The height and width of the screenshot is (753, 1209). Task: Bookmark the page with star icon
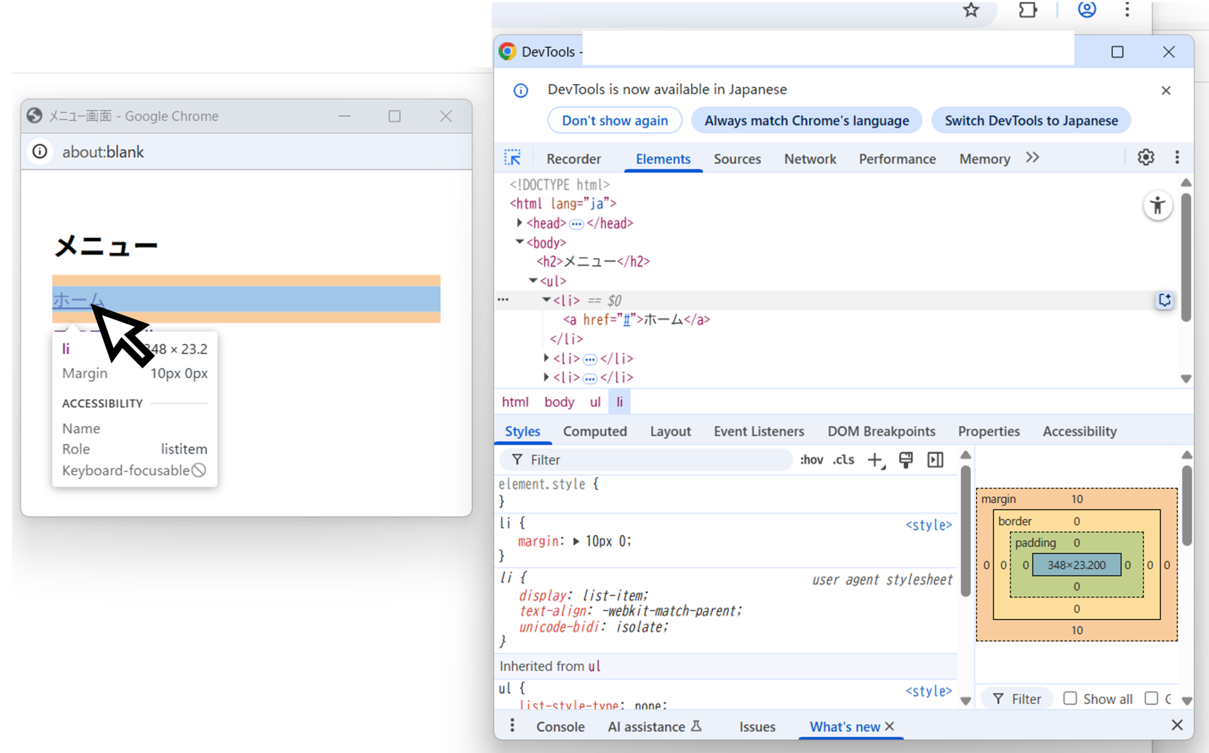tap(971, 9)
